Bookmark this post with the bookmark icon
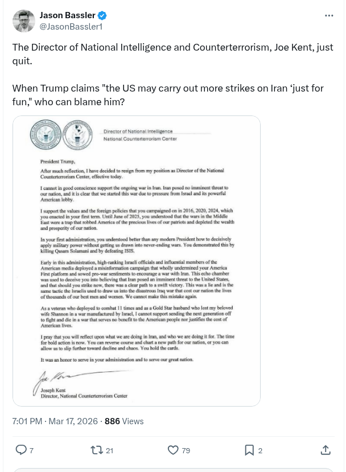Viewport: 346px width, 472px height. [x=249, y=450]
